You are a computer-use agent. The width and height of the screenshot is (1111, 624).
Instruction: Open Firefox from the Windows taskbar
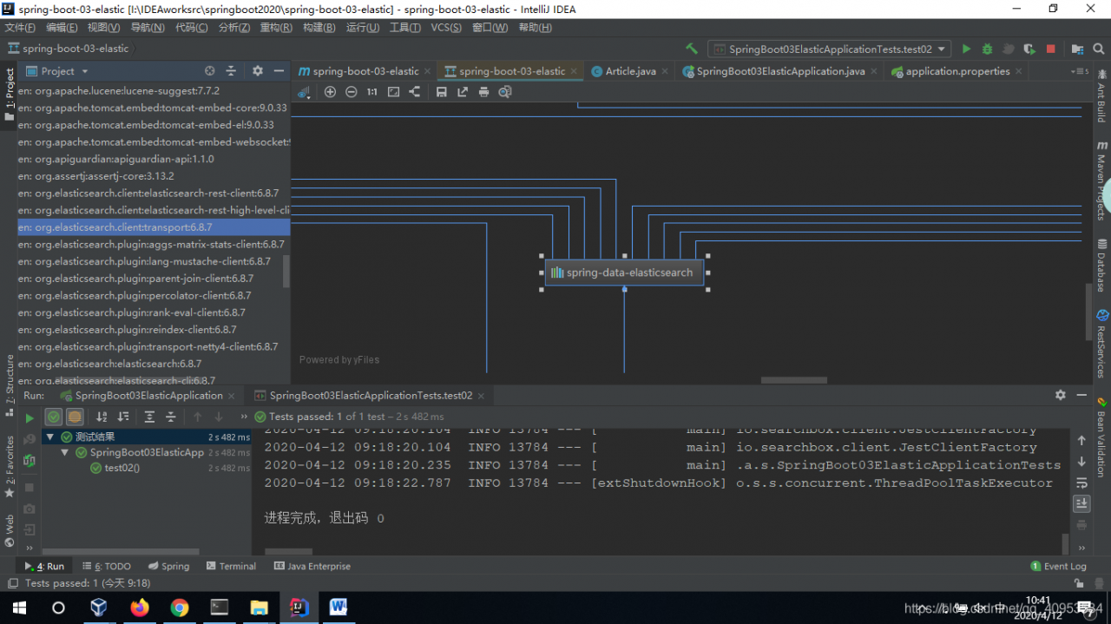coord(139,608)
